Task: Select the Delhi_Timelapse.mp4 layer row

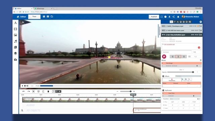Action: [182, 26]
